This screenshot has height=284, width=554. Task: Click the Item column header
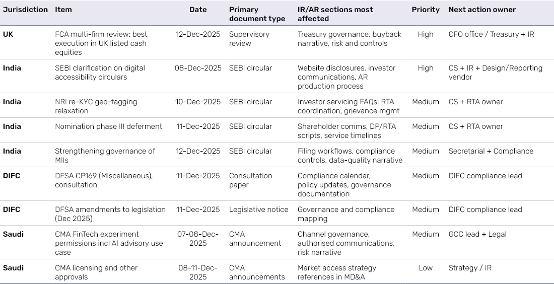(x=63, y=10)
